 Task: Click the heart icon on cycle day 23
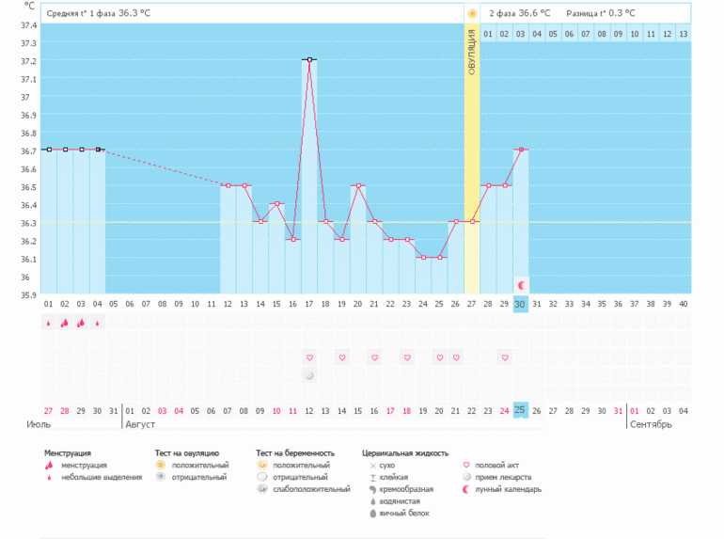pos(406,357)
